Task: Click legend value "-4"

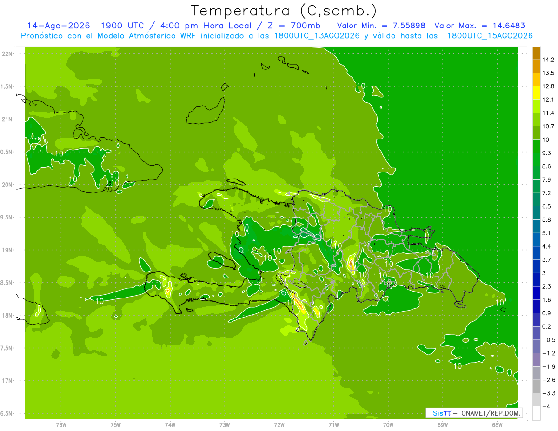Action: pyautogui.click(x=545, y=406)
